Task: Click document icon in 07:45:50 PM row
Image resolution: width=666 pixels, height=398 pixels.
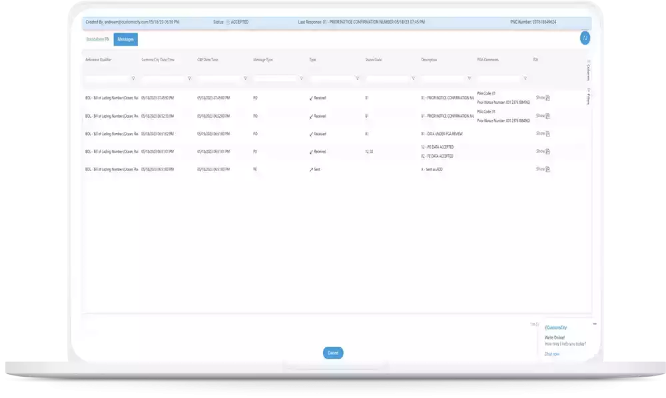Action: 548,98
